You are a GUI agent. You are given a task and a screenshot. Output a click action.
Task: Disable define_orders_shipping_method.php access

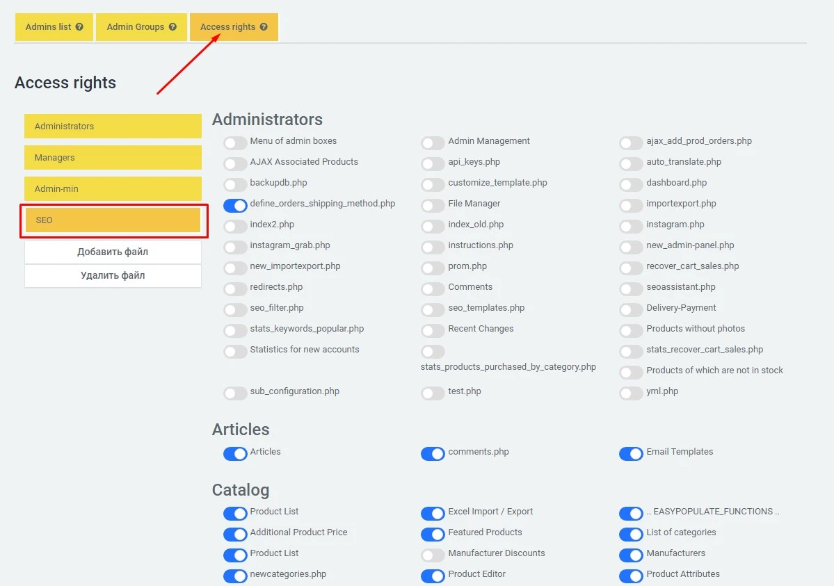coord(235,205)
